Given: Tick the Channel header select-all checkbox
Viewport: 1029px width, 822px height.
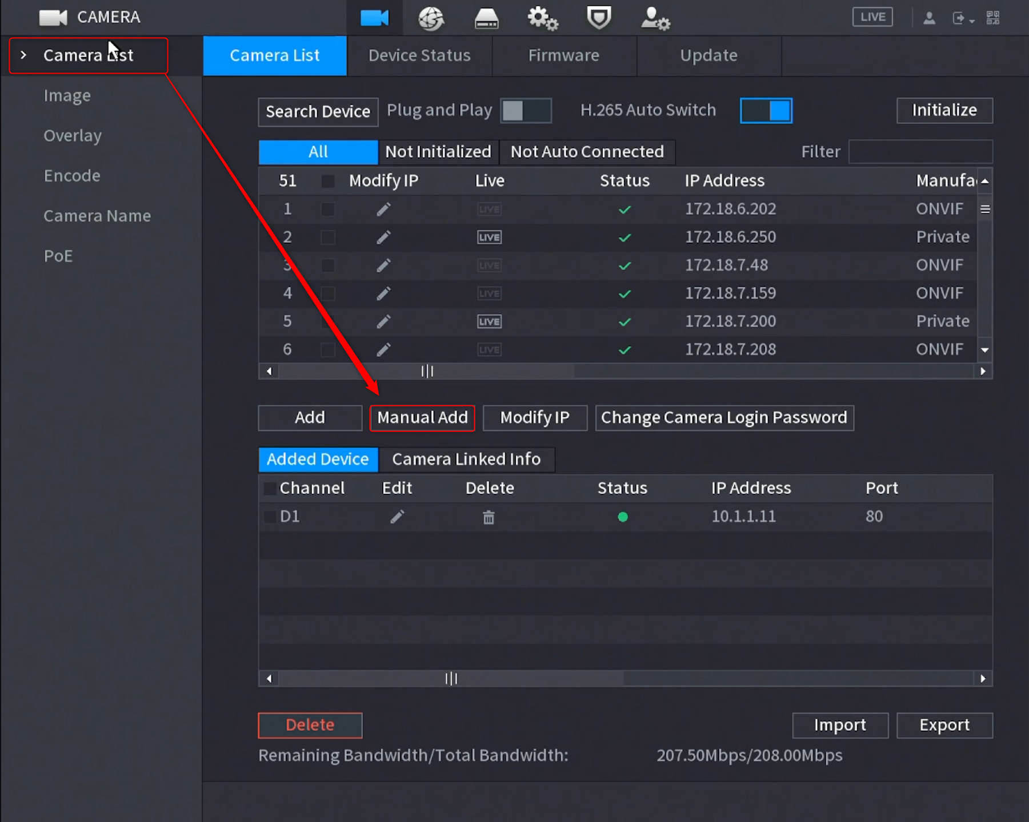Looking at the screenshot, I should click(x=270, y=489).
